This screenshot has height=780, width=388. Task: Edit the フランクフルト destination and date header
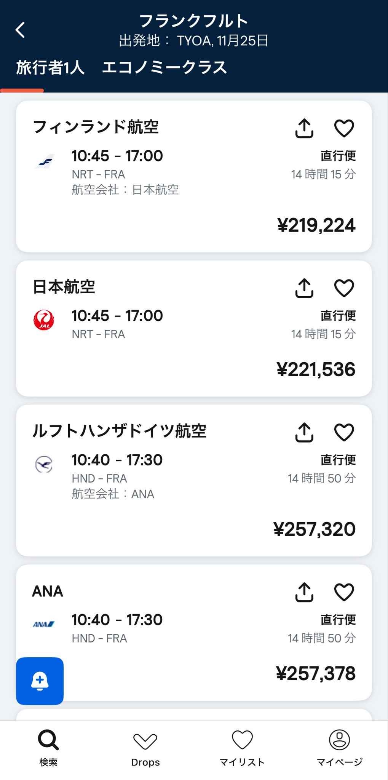click(x=194, y=30)
